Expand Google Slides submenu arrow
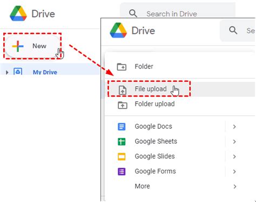The image size is (256, 202). [x=234, y=157]
